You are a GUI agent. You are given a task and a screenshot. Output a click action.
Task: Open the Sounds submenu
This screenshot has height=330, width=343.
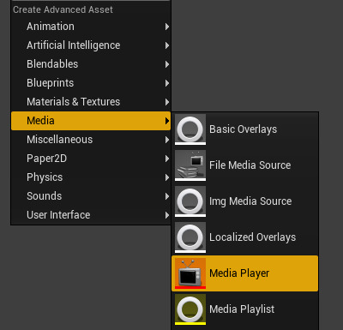point(91,196)
